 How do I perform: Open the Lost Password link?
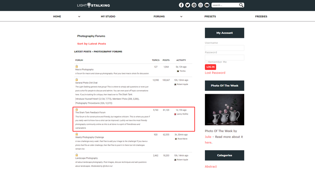215,73
